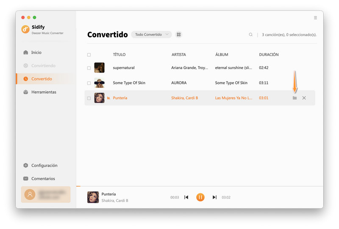The width and height of the screenshot is (339, 229).
Task: Open the hamburger menu icon
Action: pyautogui.click(x=315, y=18)
